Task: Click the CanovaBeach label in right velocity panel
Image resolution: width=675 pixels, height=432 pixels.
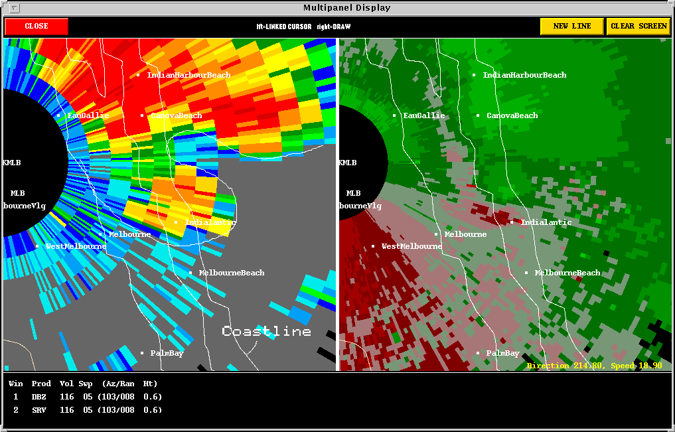Action: pyautogui.click(x=512, y=115)
